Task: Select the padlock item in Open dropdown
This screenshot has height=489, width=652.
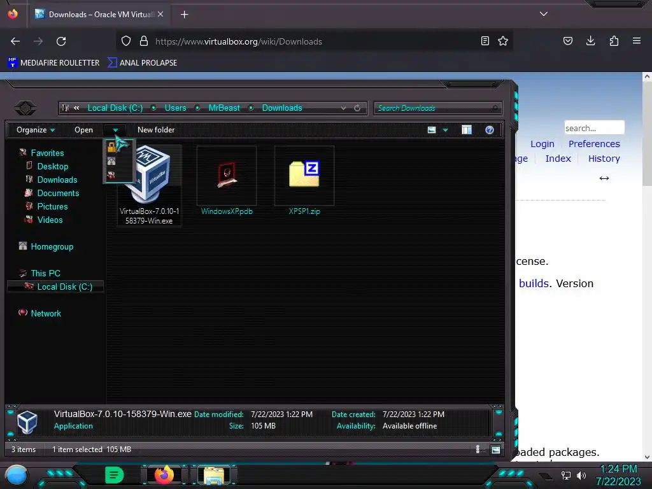Action: [x=111, y=147]
